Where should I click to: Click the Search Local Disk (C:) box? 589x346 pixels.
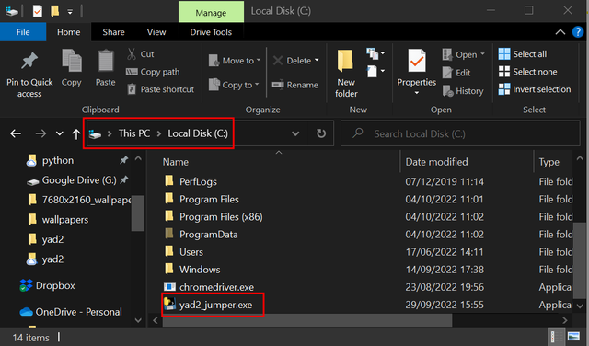tap(460, 133)
